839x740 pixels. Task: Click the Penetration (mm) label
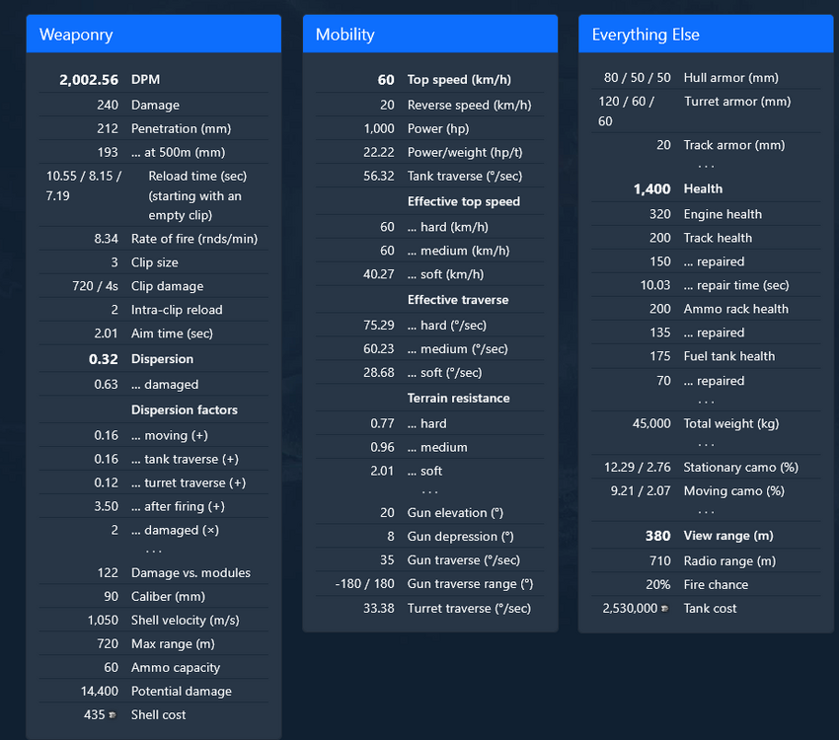click(x=182, y=129)
